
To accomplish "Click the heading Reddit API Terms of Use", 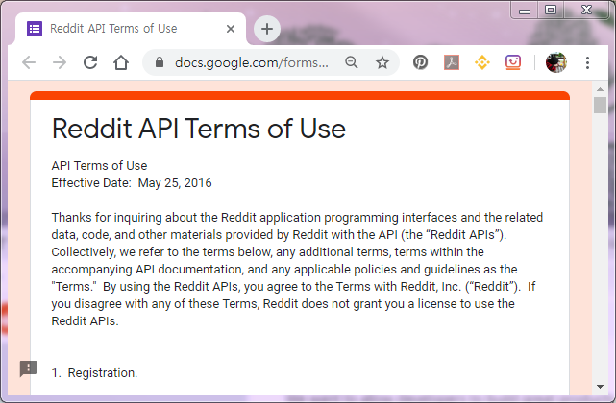I will 199,129.
